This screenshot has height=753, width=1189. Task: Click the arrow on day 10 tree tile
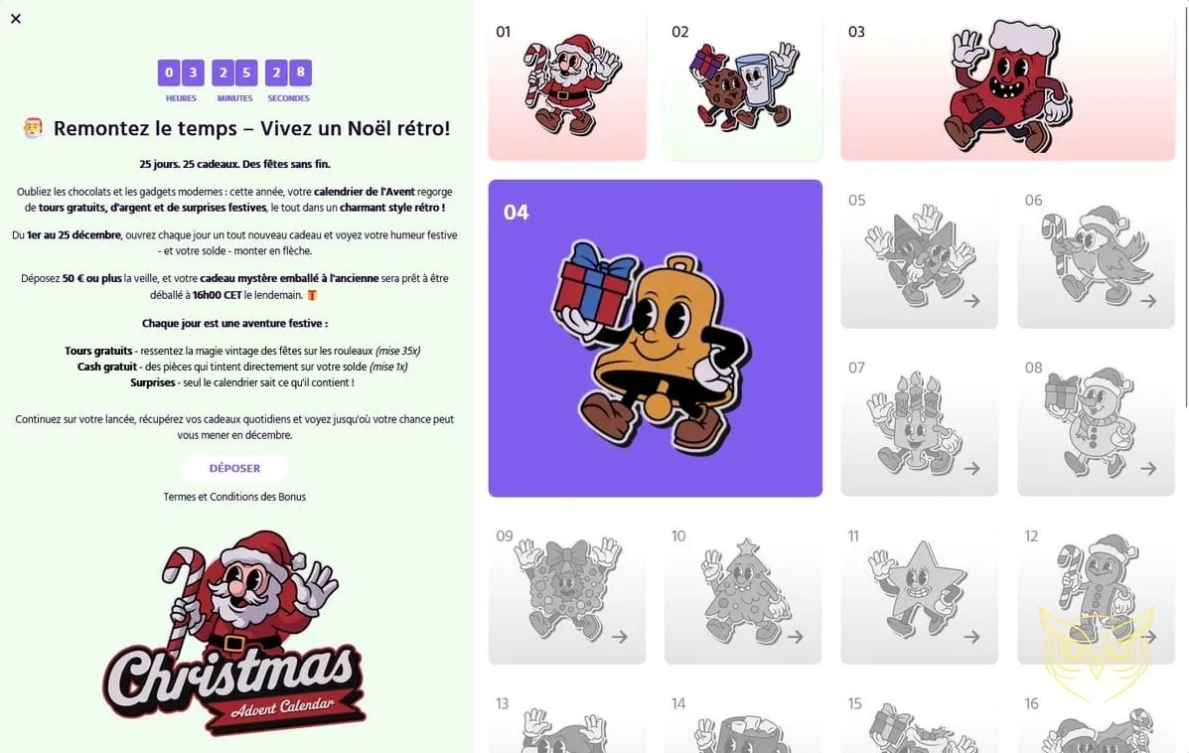[x=796, y=637]
